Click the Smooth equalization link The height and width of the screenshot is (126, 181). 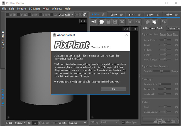[163, 34]
